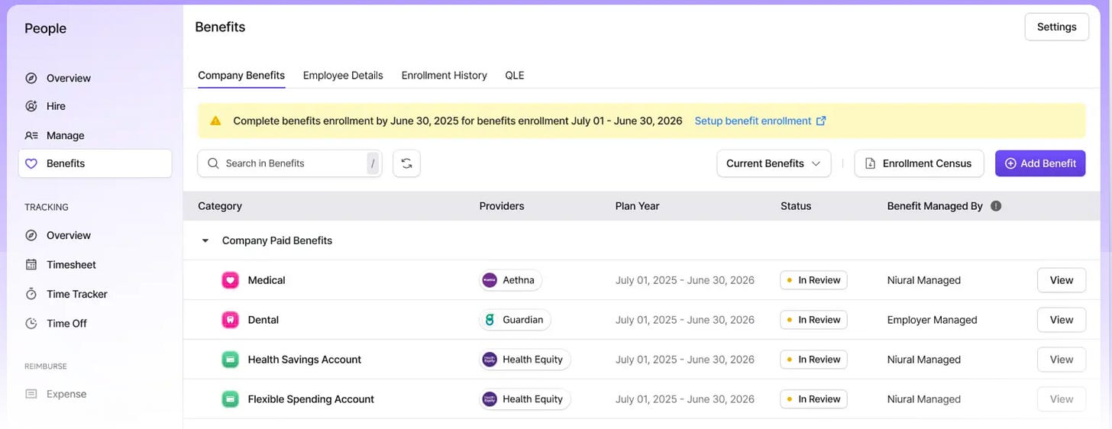The width and height of the screenshot is (1112, 429).
Task: View the Dental benefit
Action: [x=1062, y=320]
